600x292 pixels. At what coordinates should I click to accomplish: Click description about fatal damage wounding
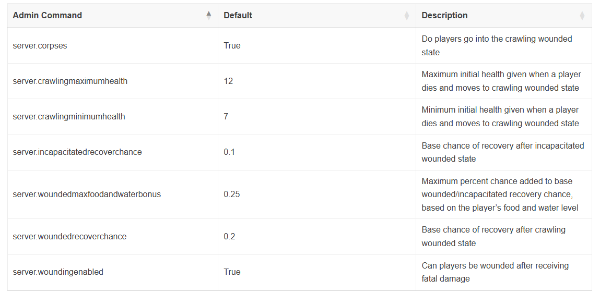click(495, 272)
